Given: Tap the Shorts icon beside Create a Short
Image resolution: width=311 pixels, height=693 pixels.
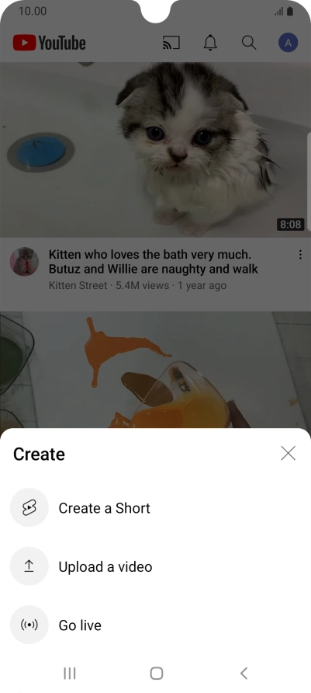Looking at the screenshot, I should point(29,508).
